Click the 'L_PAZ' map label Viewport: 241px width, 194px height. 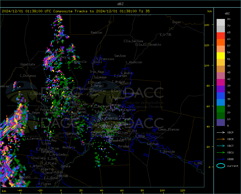(198, 163)
